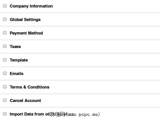
Task: Click the Import Data row gear icon
Action: (5, 114)
